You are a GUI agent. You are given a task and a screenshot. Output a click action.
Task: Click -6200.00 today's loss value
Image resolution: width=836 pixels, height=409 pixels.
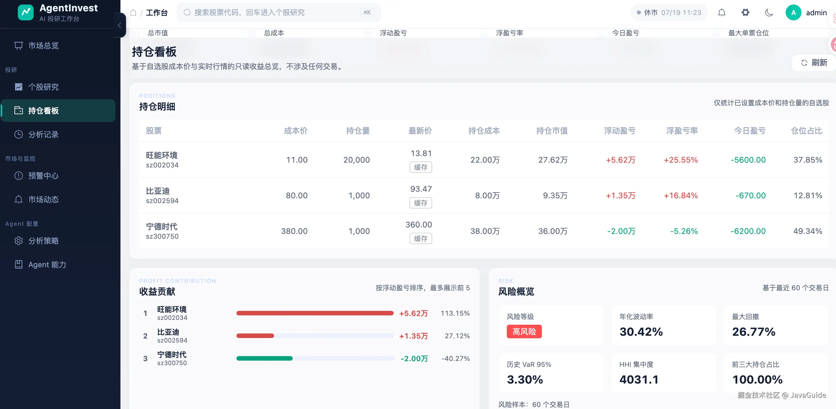[x=748, y=231]
